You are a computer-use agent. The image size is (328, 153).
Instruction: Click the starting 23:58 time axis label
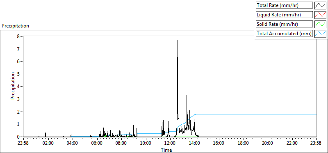(23, 144)
